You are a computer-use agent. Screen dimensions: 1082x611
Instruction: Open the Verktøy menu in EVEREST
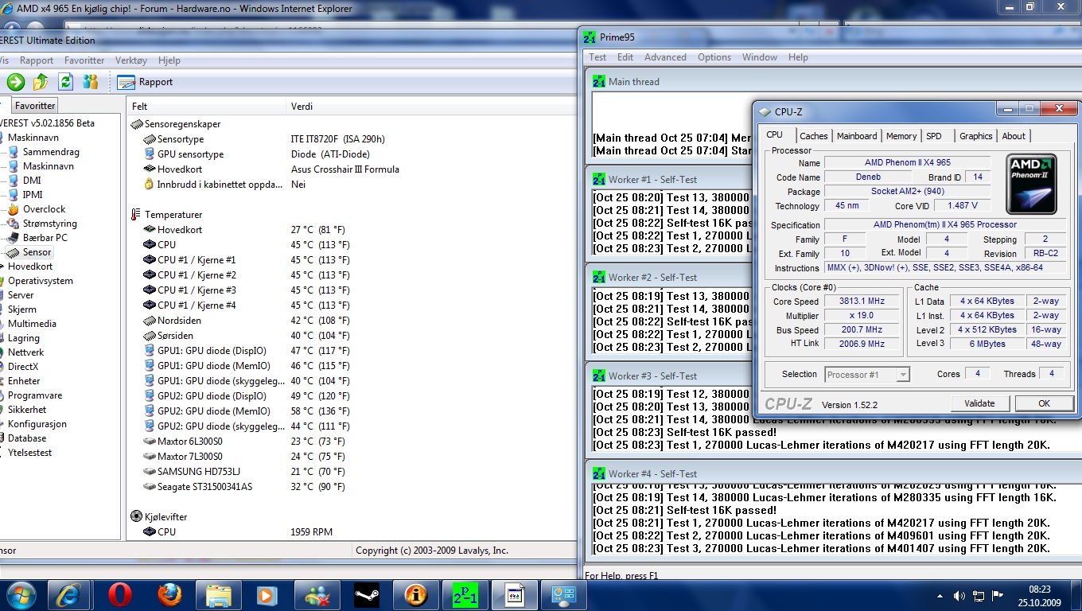click(x=131, y=60)
